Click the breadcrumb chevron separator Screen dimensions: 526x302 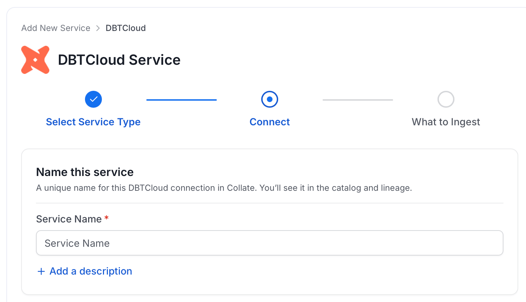point(98,28)
